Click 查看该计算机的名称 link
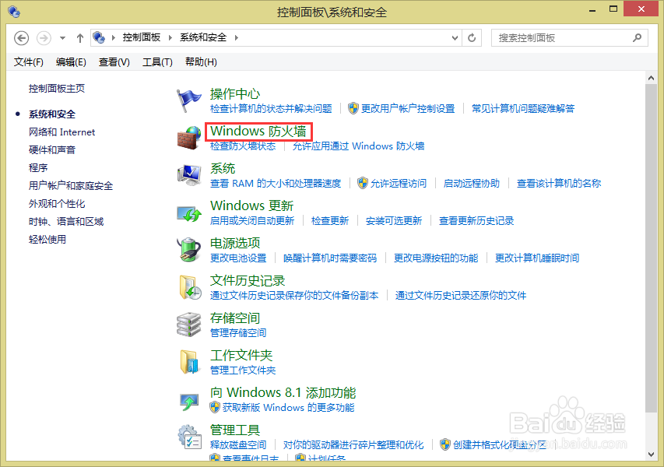Image resolution: width=664 pixels, height=467 pixels. pos(559,184)
